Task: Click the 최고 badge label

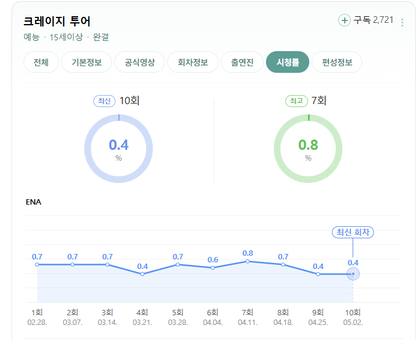Action: [297, 101]
